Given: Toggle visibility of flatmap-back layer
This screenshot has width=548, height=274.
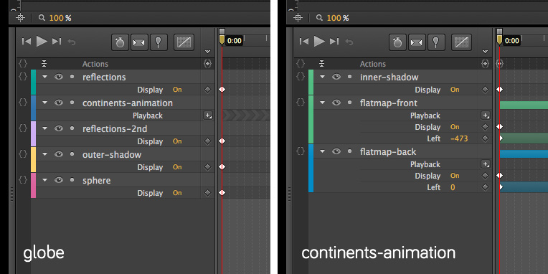Looking at the screenshot, I should [x=336, y=151].
